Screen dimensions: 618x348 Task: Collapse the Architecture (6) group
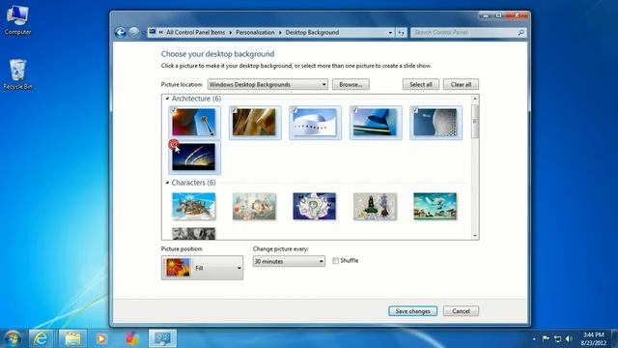coord(167,99)
